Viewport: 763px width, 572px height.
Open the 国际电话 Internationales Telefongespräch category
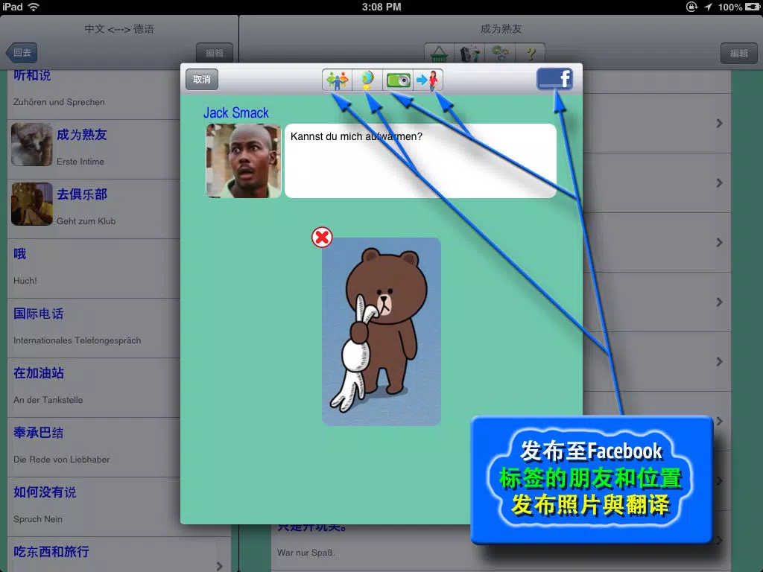pos(94,328)
